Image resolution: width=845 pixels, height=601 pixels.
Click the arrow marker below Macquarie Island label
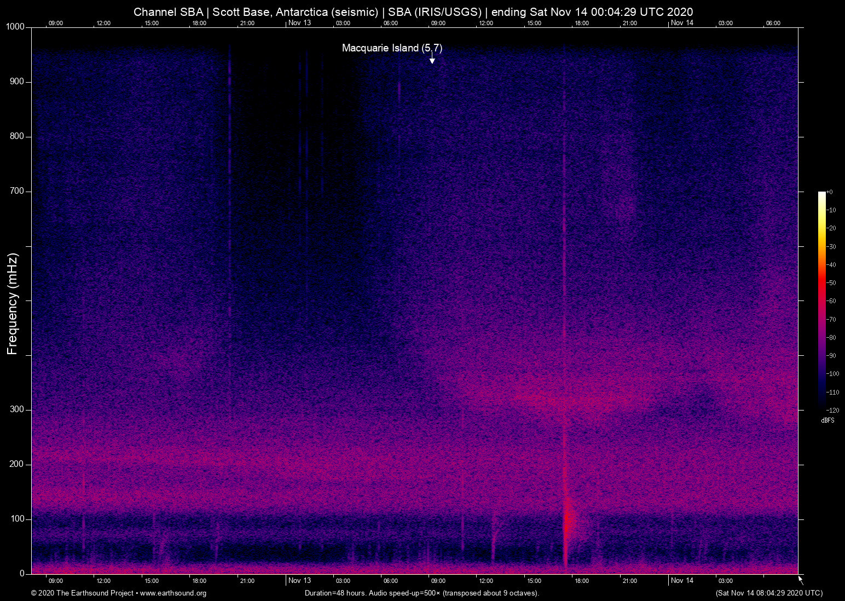[432, 59]
